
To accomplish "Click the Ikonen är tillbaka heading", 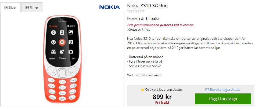I will point(143,19).
